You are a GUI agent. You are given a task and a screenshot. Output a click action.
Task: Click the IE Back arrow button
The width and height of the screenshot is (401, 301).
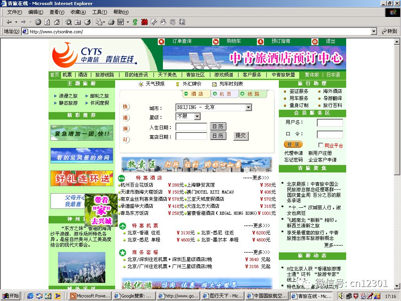pos(9,22)
